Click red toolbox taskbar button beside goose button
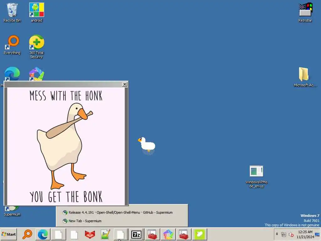 click(x=184, y=234)
